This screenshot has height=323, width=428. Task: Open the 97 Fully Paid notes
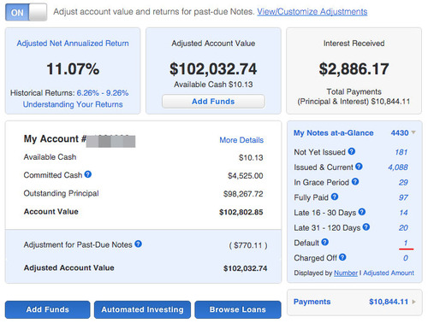click(403, 197)
